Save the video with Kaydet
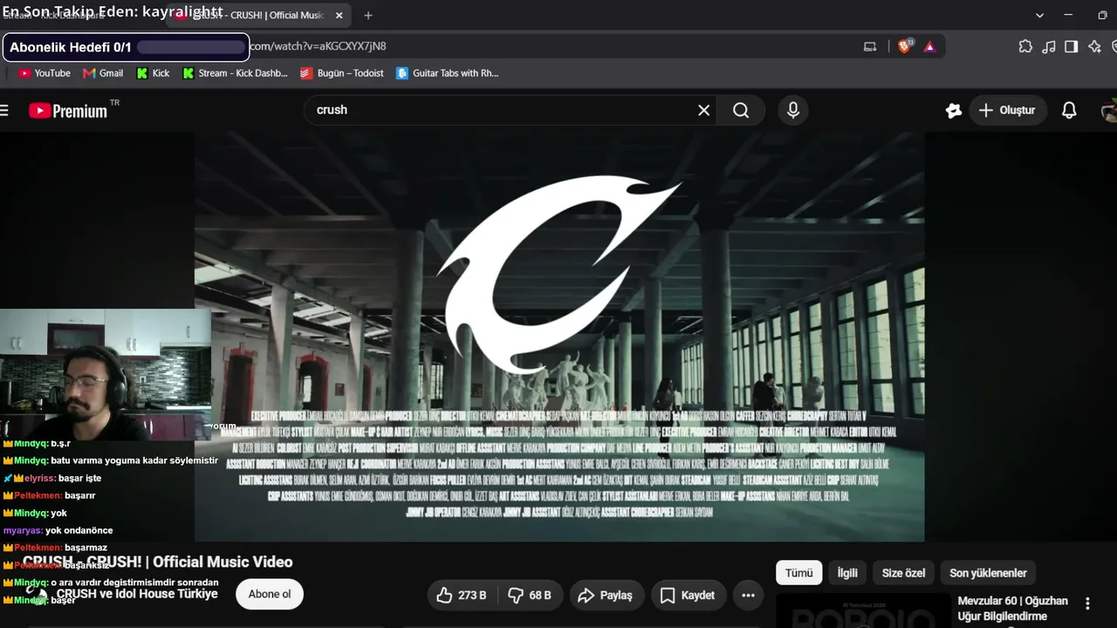This screenshot has height=628, width=1117. click(689, 595)
